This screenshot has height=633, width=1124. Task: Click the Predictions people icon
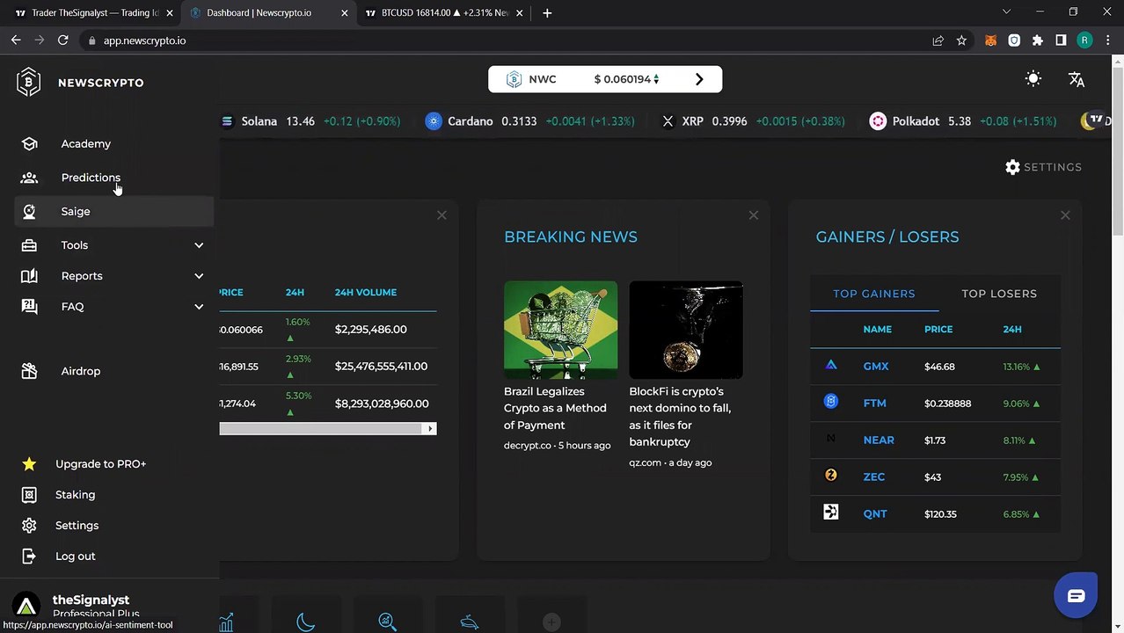29,178
